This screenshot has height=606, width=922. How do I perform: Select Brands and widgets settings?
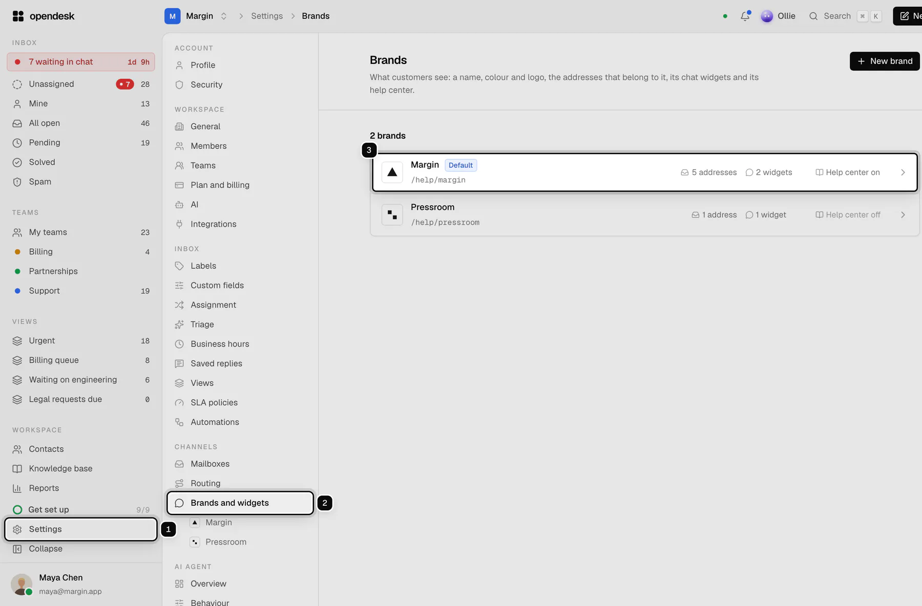click(240, 503)
